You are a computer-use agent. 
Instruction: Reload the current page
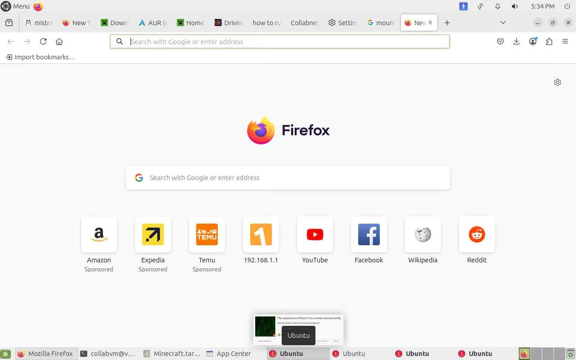click(x=43, y=41)
